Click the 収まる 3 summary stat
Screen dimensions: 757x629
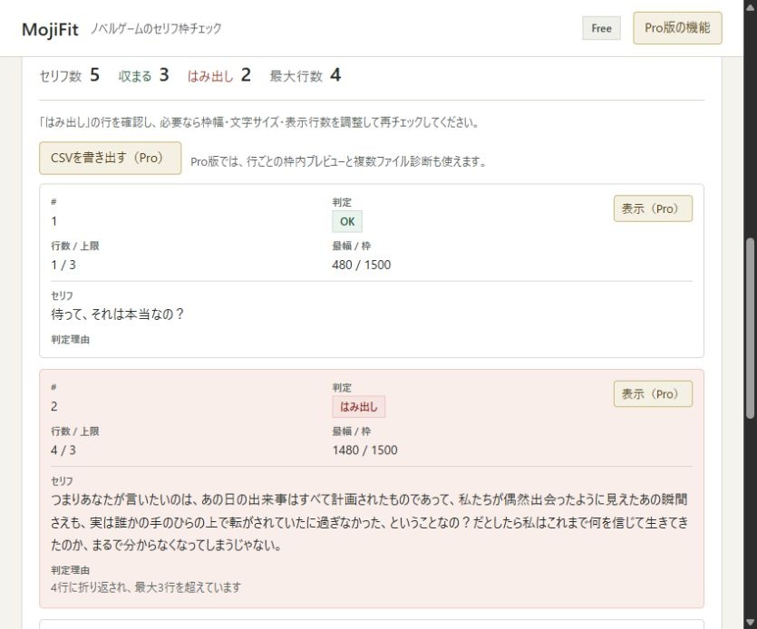point(144,75)
